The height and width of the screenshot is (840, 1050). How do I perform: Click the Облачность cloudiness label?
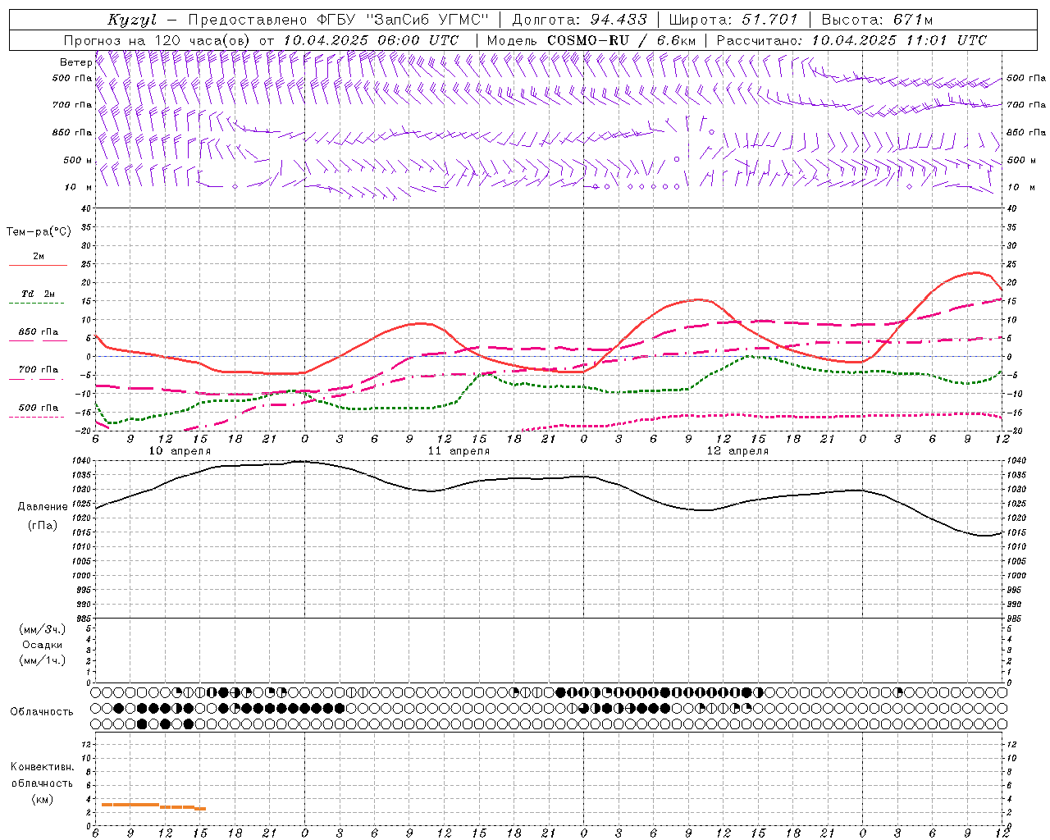42,712
